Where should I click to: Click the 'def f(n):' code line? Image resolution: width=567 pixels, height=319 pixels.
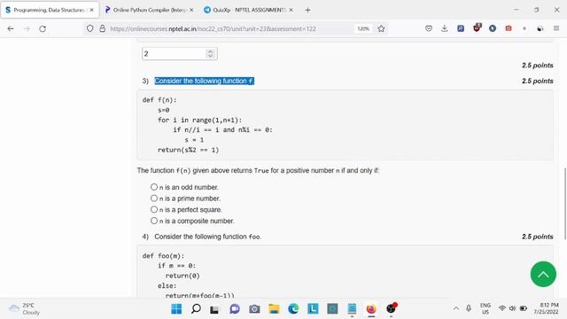[x=159, y=100]
